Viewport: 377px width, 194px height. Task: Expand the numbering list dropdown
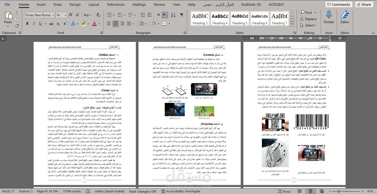(x=125, y=15)
